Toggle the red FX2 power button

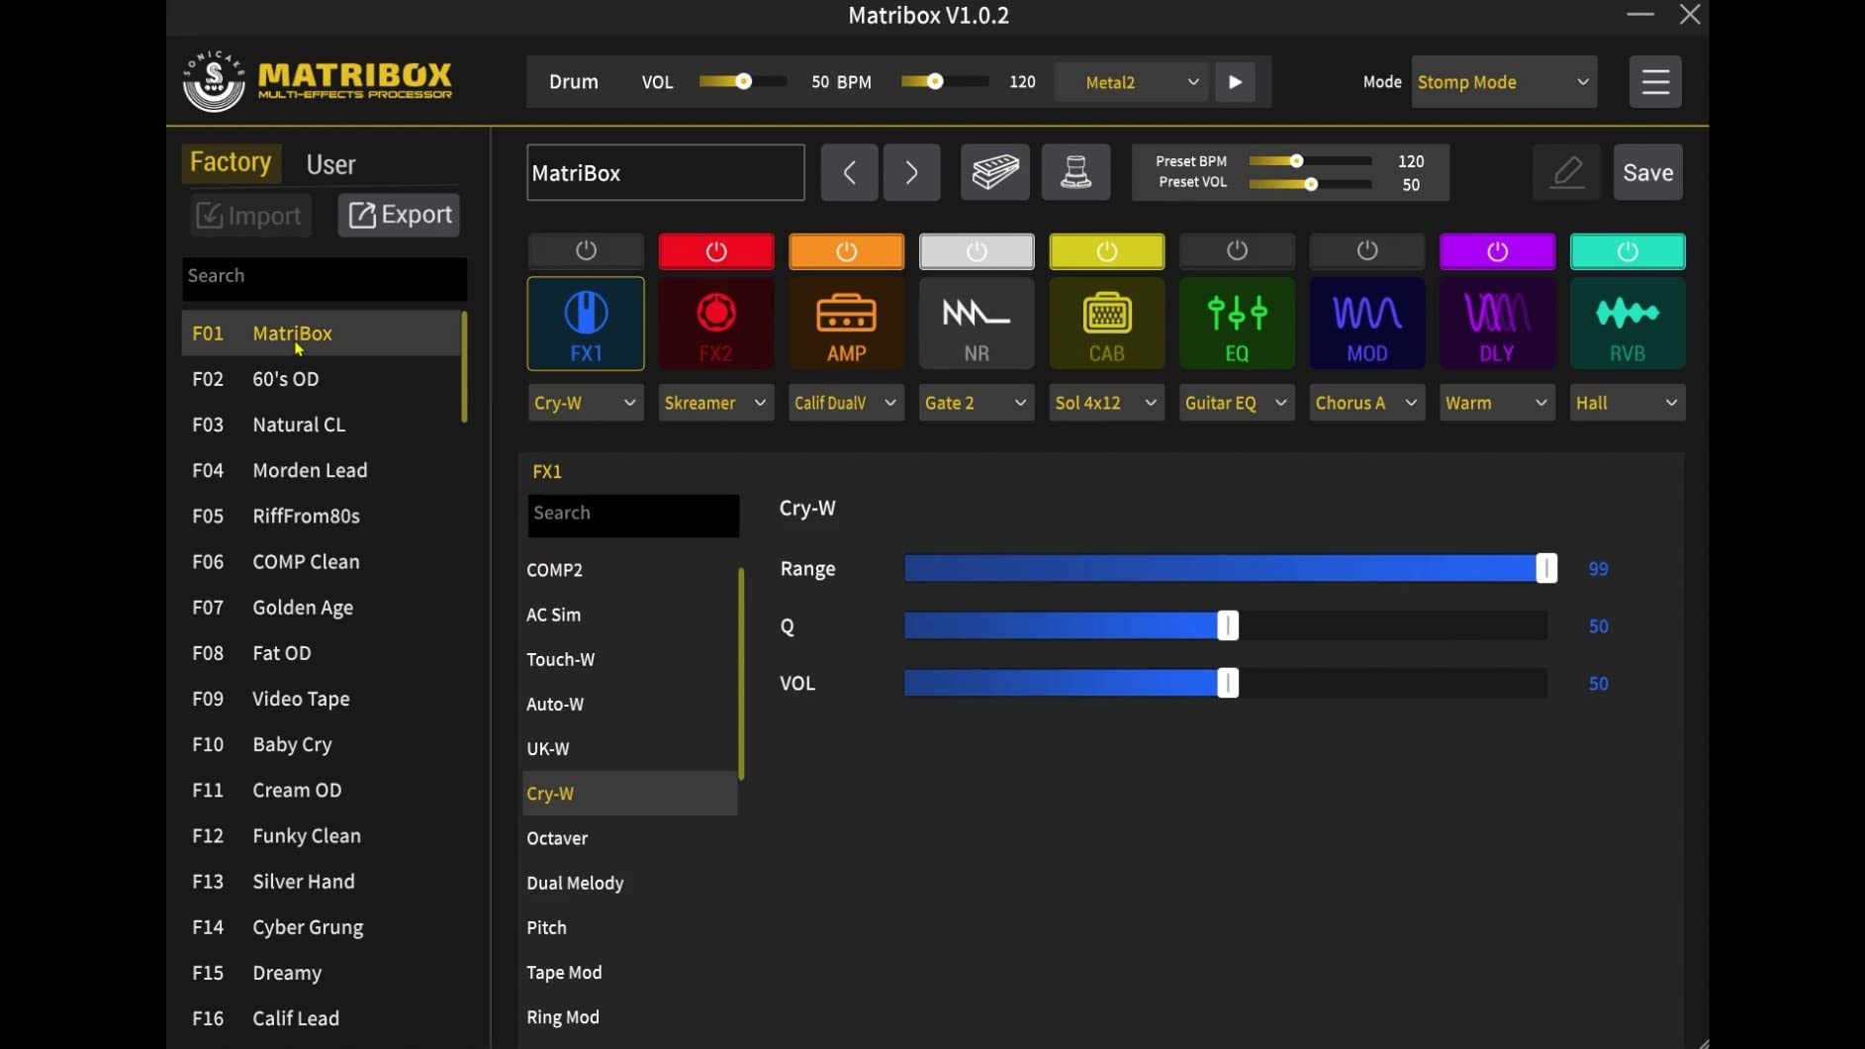tap(716, 251)
